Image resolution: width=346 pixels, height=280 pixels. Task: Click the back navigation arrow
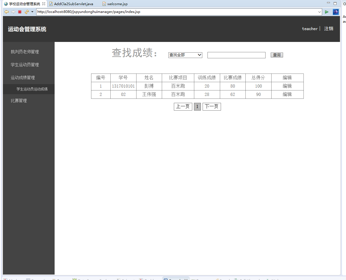coord(6,12)
